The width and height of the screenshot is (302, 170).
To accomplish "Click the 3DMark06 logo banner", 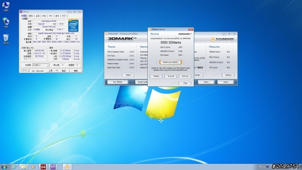I will [122, 39].
